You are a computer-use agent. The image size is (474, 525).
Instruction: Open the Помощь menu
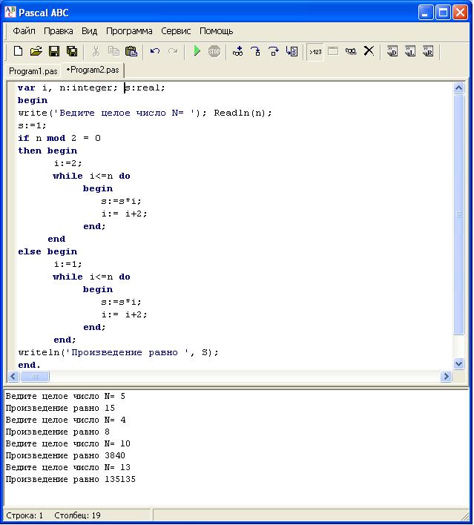(x=216, y=31)
